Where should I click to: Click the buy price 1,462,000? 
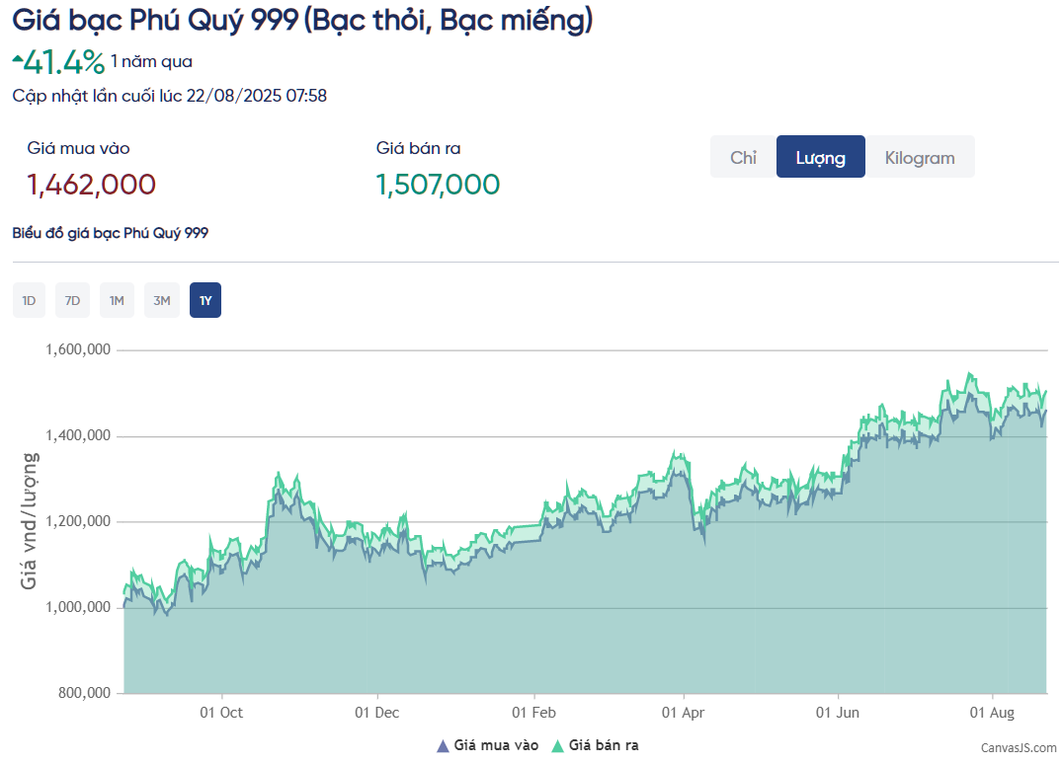click(91, 185)
